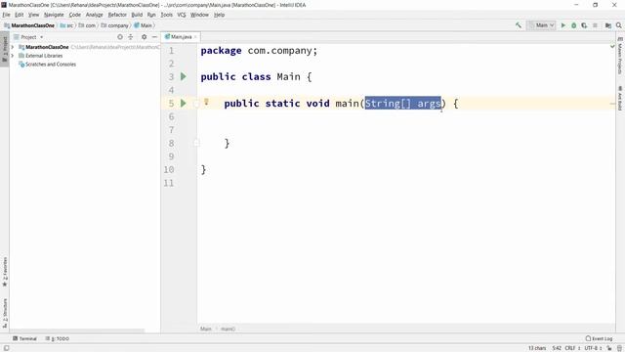Toggle Maven Projects tool window stripe

[620, 56]
